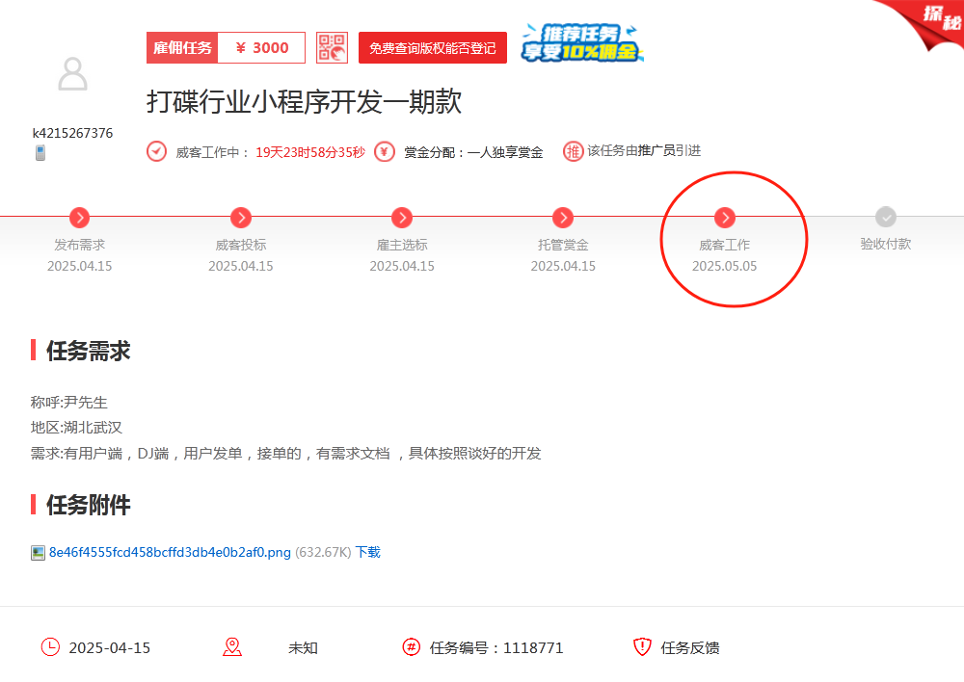Select the 发布需求 timeline step arrow

80,218
